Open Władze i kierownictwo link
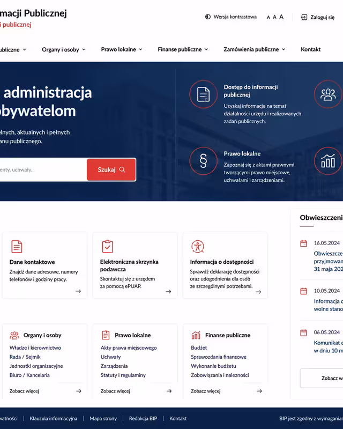 click(x=35, y=347)
